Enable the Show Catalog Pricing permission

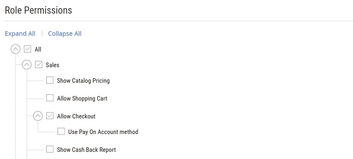click(50, 80)
